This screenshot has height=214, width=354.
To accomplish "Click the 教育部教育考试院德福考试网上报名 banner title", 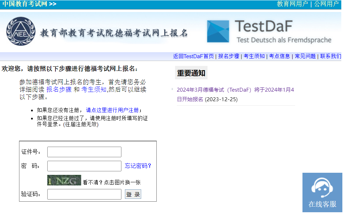I will coord(114,33).
